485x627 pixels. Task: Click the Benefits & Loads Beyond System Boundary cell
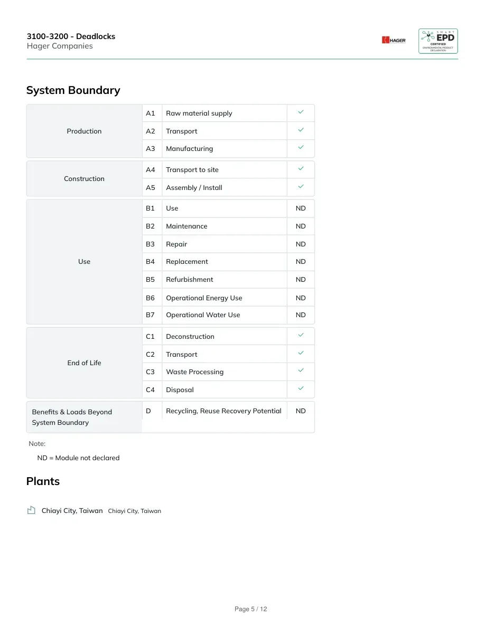[84, 417]
